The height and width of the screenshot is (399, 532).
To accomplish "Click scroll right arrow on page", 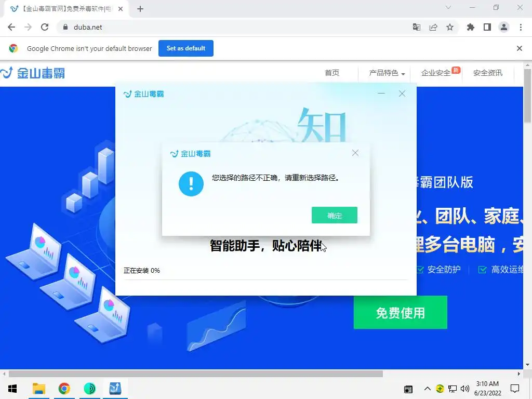I will 519,374.
